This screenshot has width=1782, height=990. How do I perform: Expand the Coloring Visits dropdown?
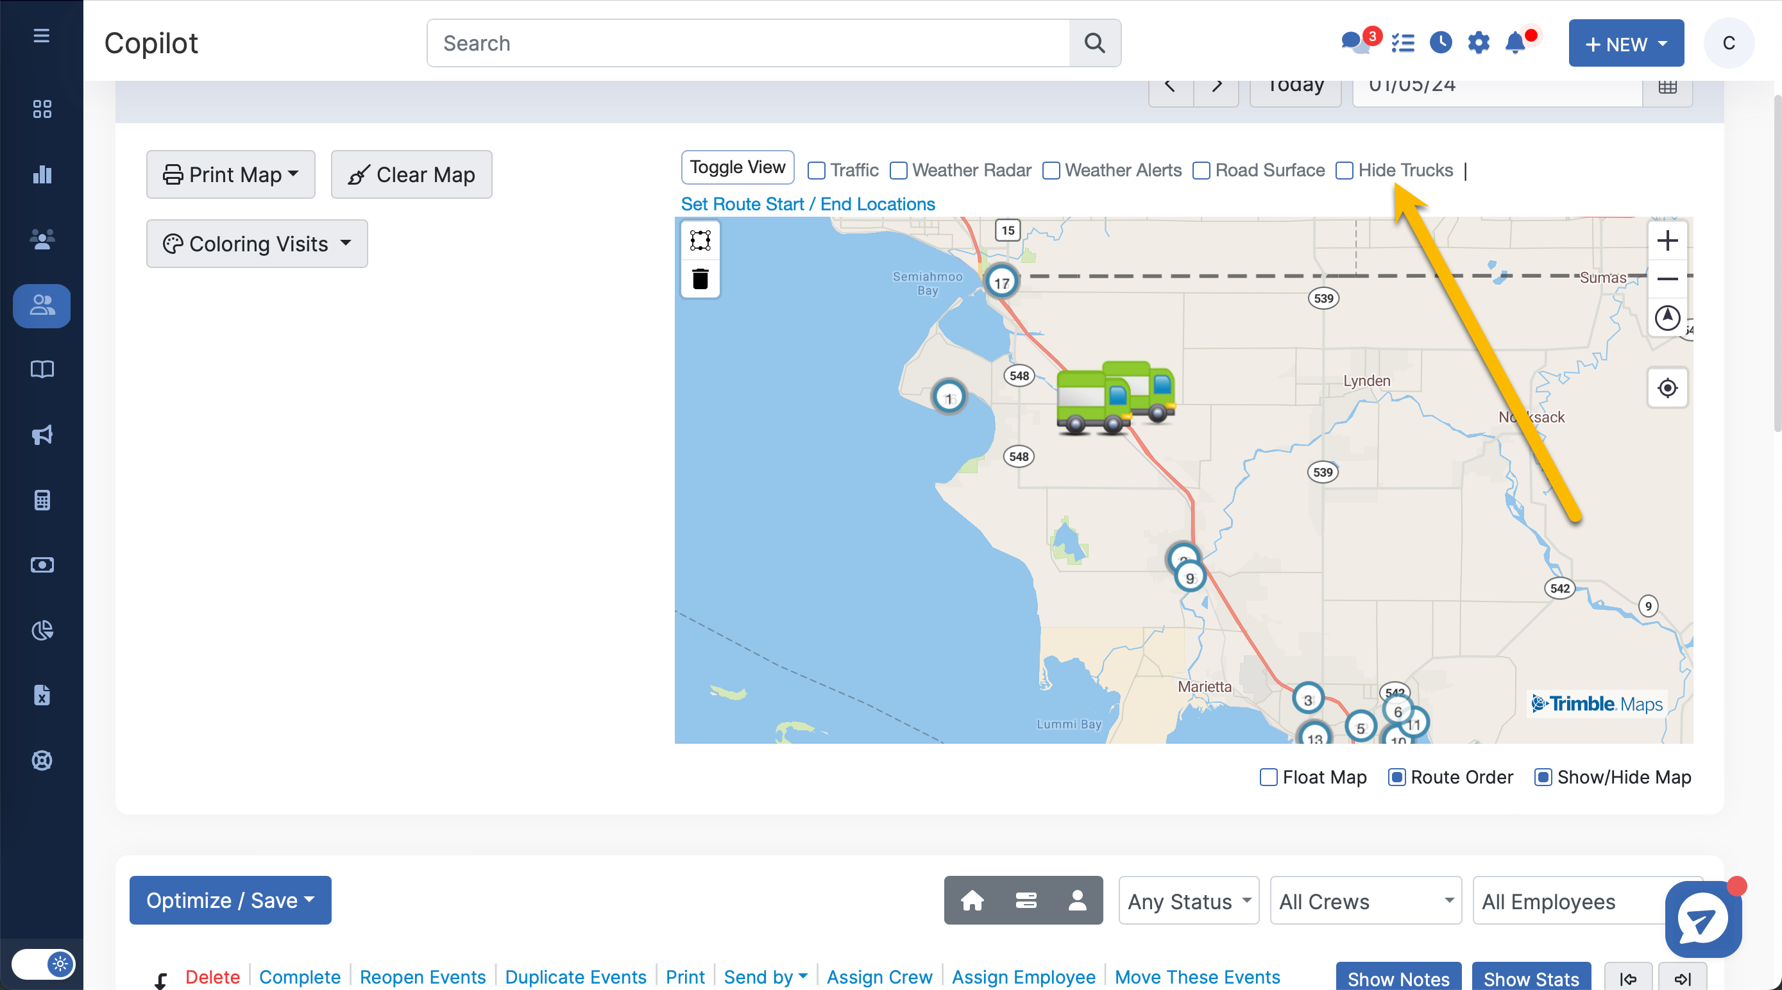[x=257, y=244]
